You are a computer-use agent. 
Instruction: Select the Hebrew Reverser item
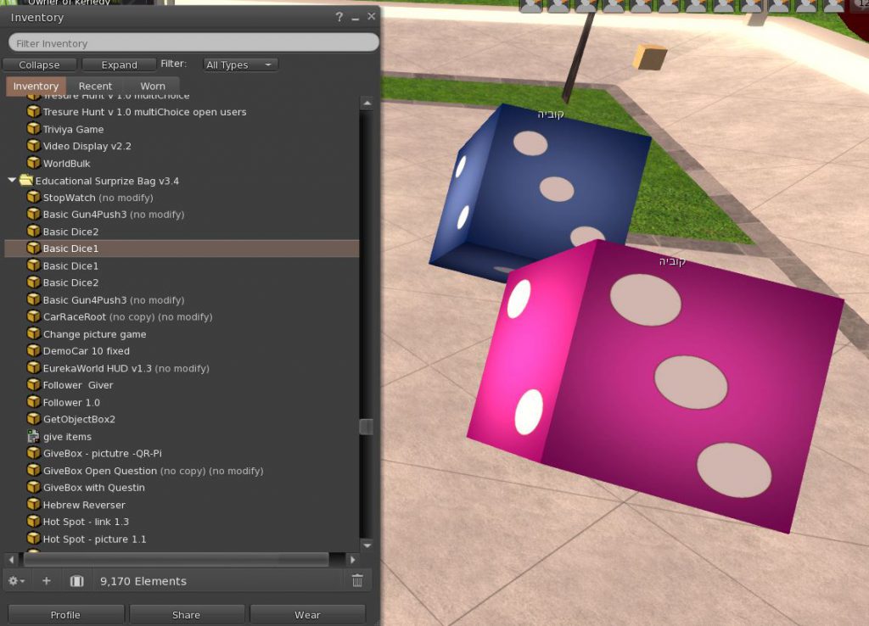pyautogui.click(x=84, y=505)
